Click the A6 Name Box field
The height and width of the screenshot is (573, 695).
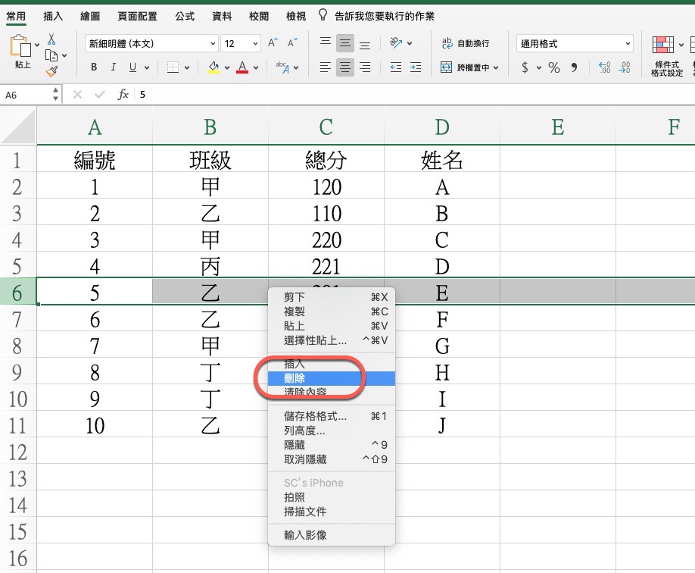(26, 95)
